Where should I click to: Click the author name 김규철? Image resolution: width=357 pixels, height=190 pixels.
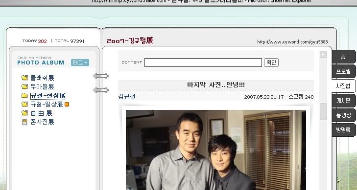(127, 97)
